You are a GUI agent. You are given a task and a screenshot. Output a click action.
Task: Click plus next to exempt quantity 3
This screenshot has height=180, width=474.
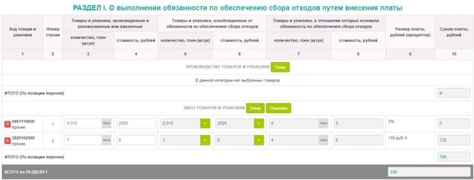205,140
